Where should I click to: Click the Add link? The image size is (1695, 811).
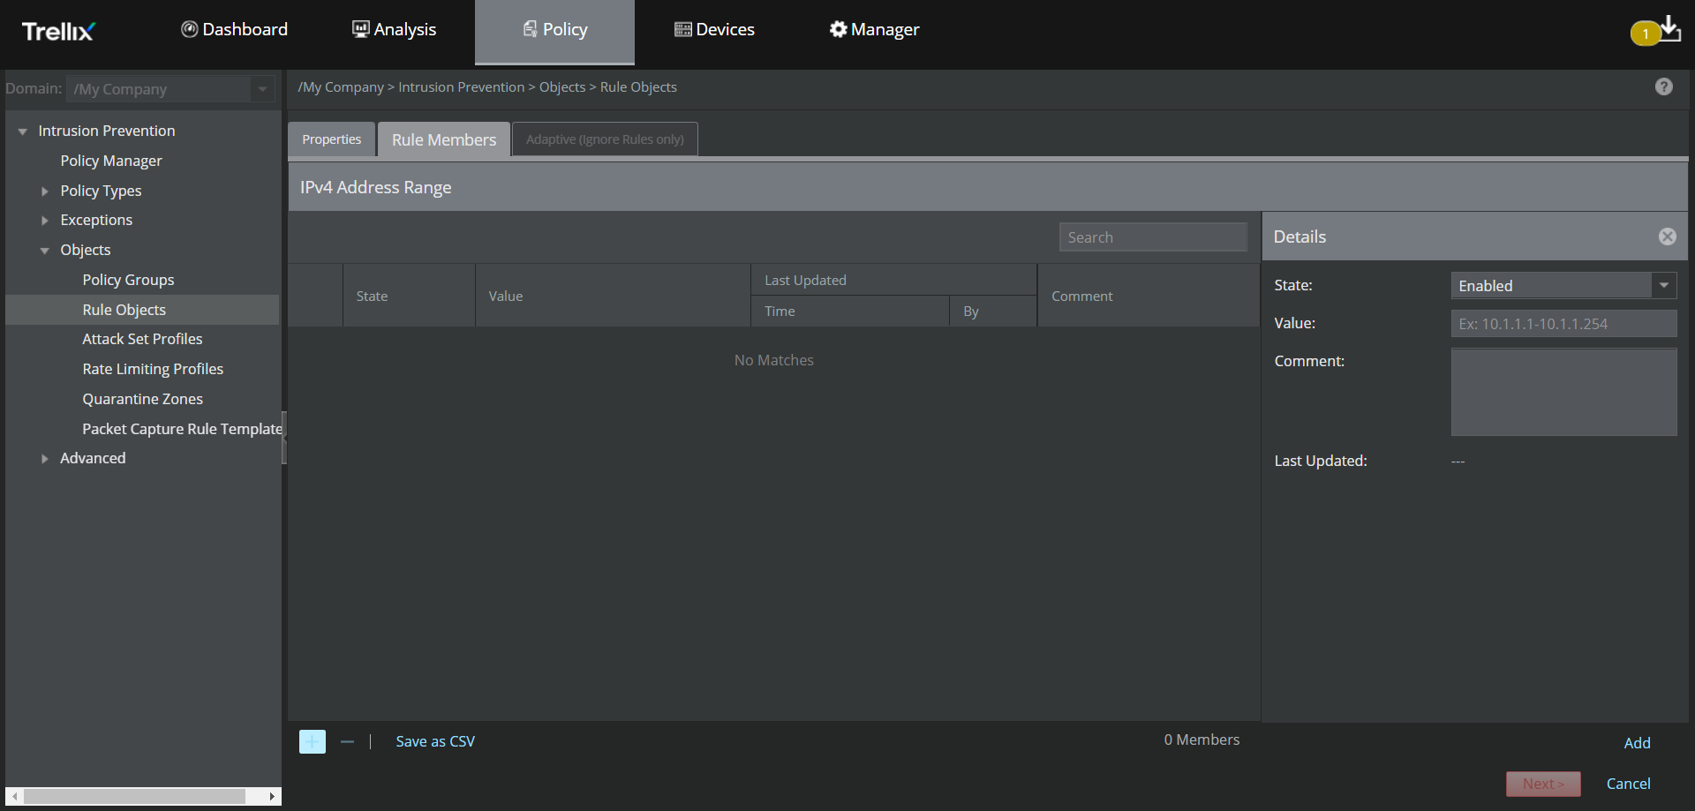click(1638, 743)
